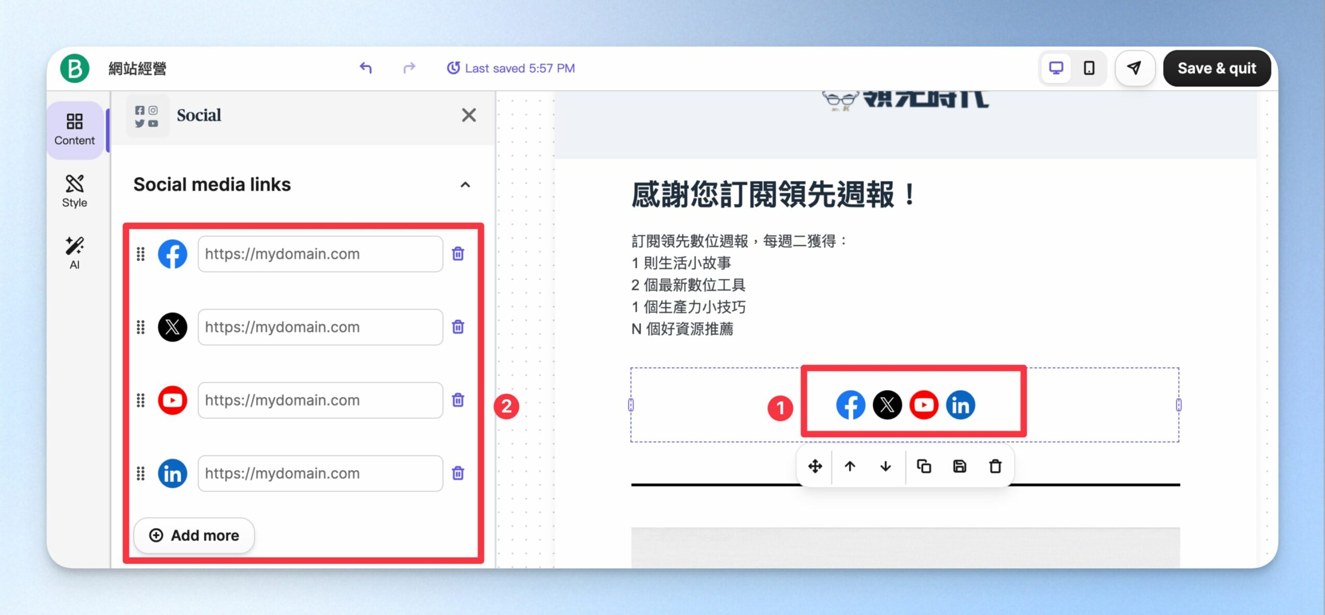Click left resize handle of social block
Screen dimensions: 1325x615
(x=631, y=405)
